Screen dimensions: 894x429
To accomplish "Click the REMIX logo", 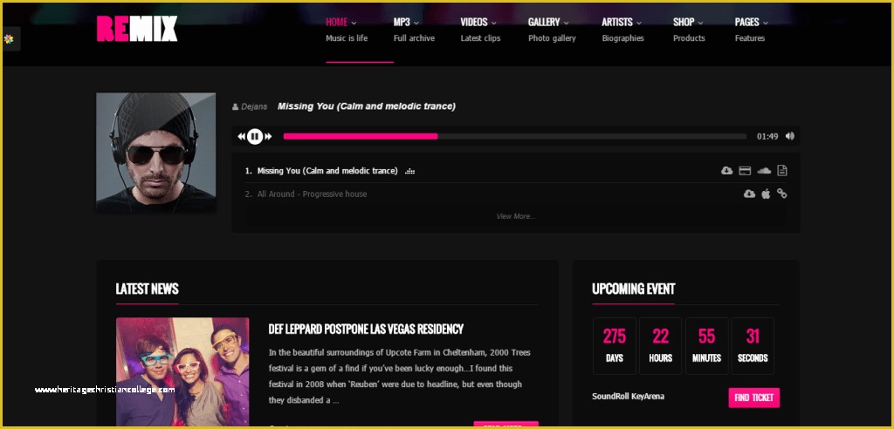I will pyautogui.click(x=137, y=29).
